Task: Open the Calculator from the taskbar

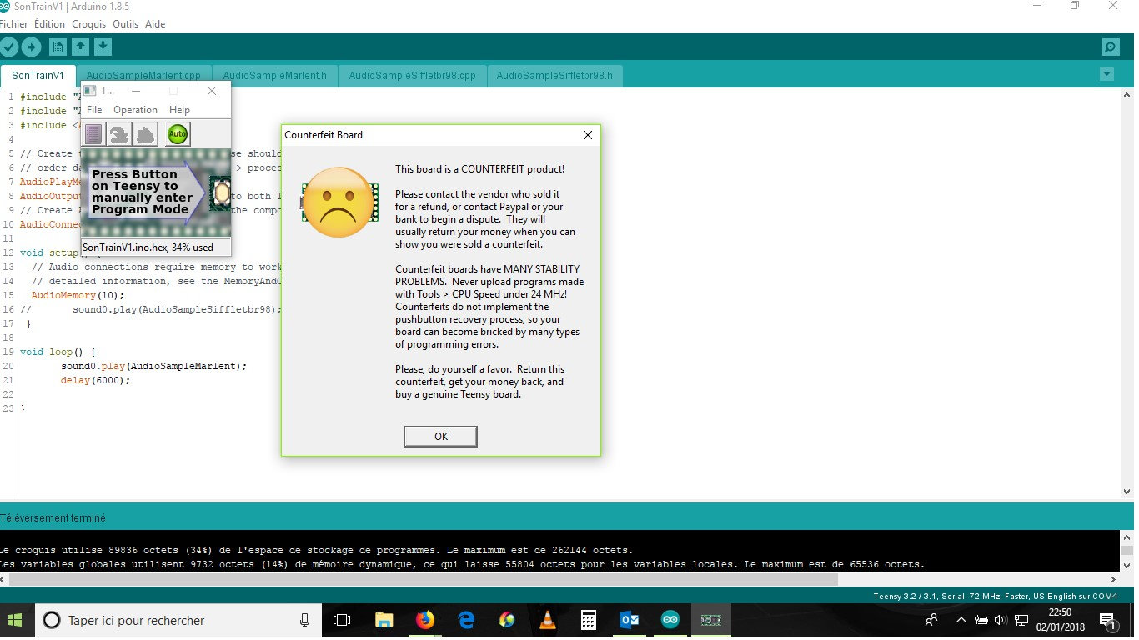Action: 589,620
